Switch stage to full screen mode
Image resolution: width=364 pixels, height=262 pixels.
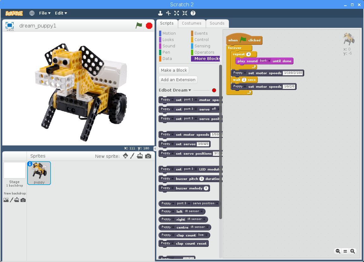coord(10,26)
